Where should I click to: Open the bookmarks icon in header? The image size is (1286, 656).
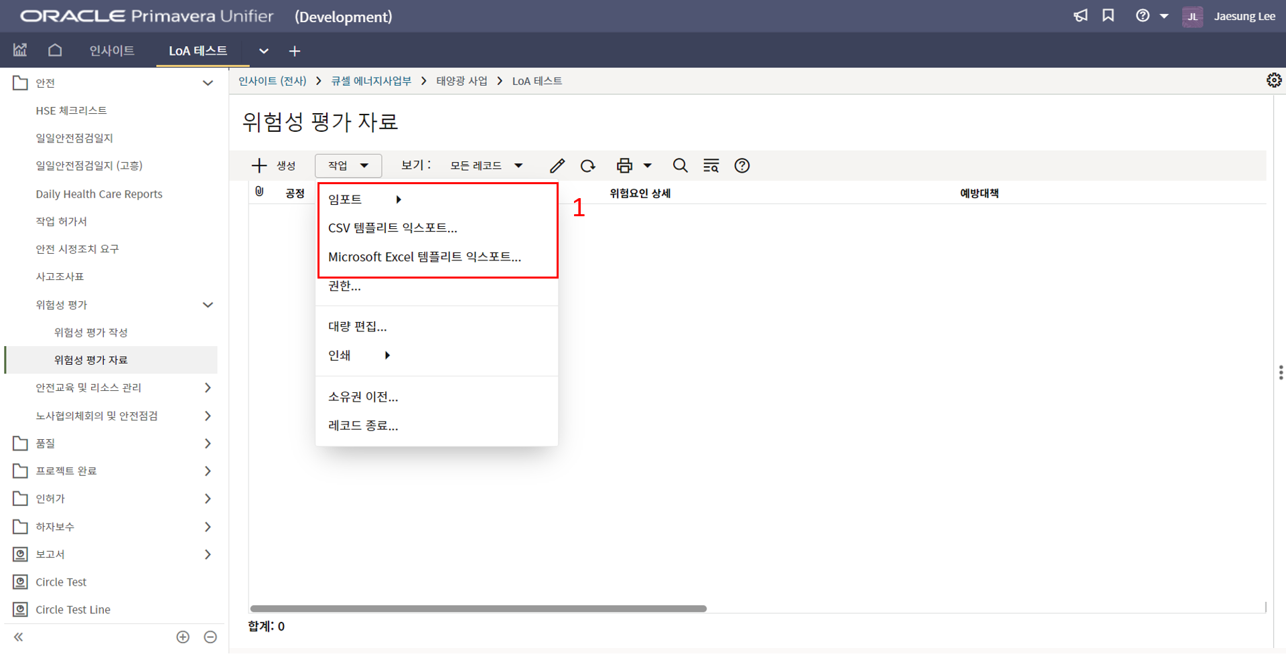tap(1109, 16)
